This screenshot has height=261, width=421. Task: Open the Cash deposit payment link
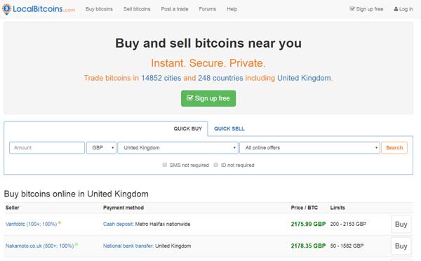pos(119,224)
